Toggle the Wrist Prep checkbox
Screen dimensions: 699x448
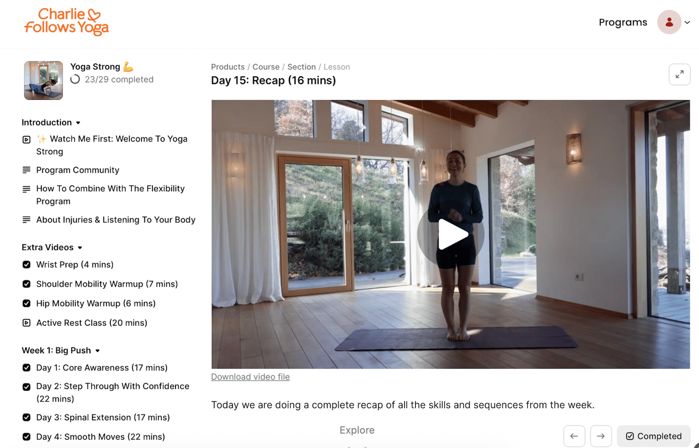27,264
